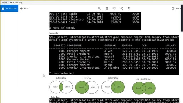
Task: Click the SALARY column header
Action: (x=171, y=45)
